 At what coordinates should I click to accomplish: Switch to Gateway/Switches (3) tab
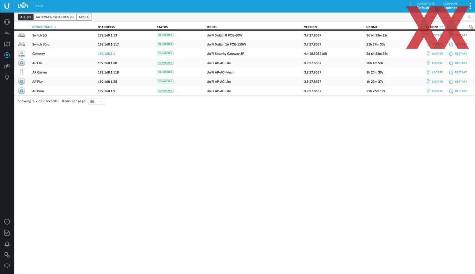54,17
